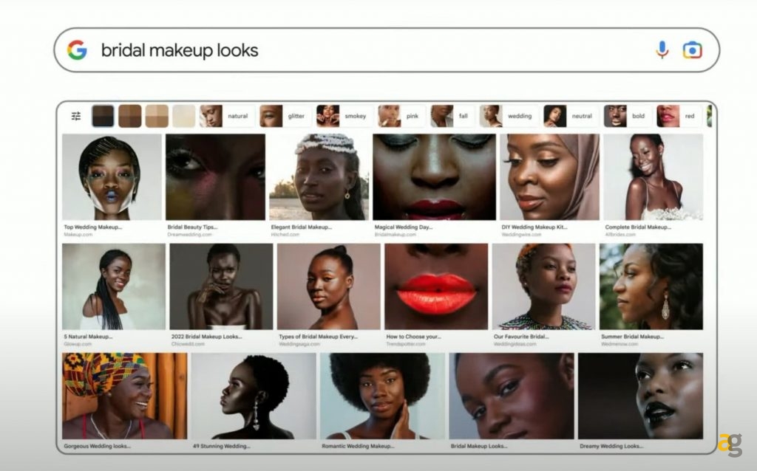Filter results by the natural chip
This screenshot has height=471, width=757.
click(x=227, y=116)
